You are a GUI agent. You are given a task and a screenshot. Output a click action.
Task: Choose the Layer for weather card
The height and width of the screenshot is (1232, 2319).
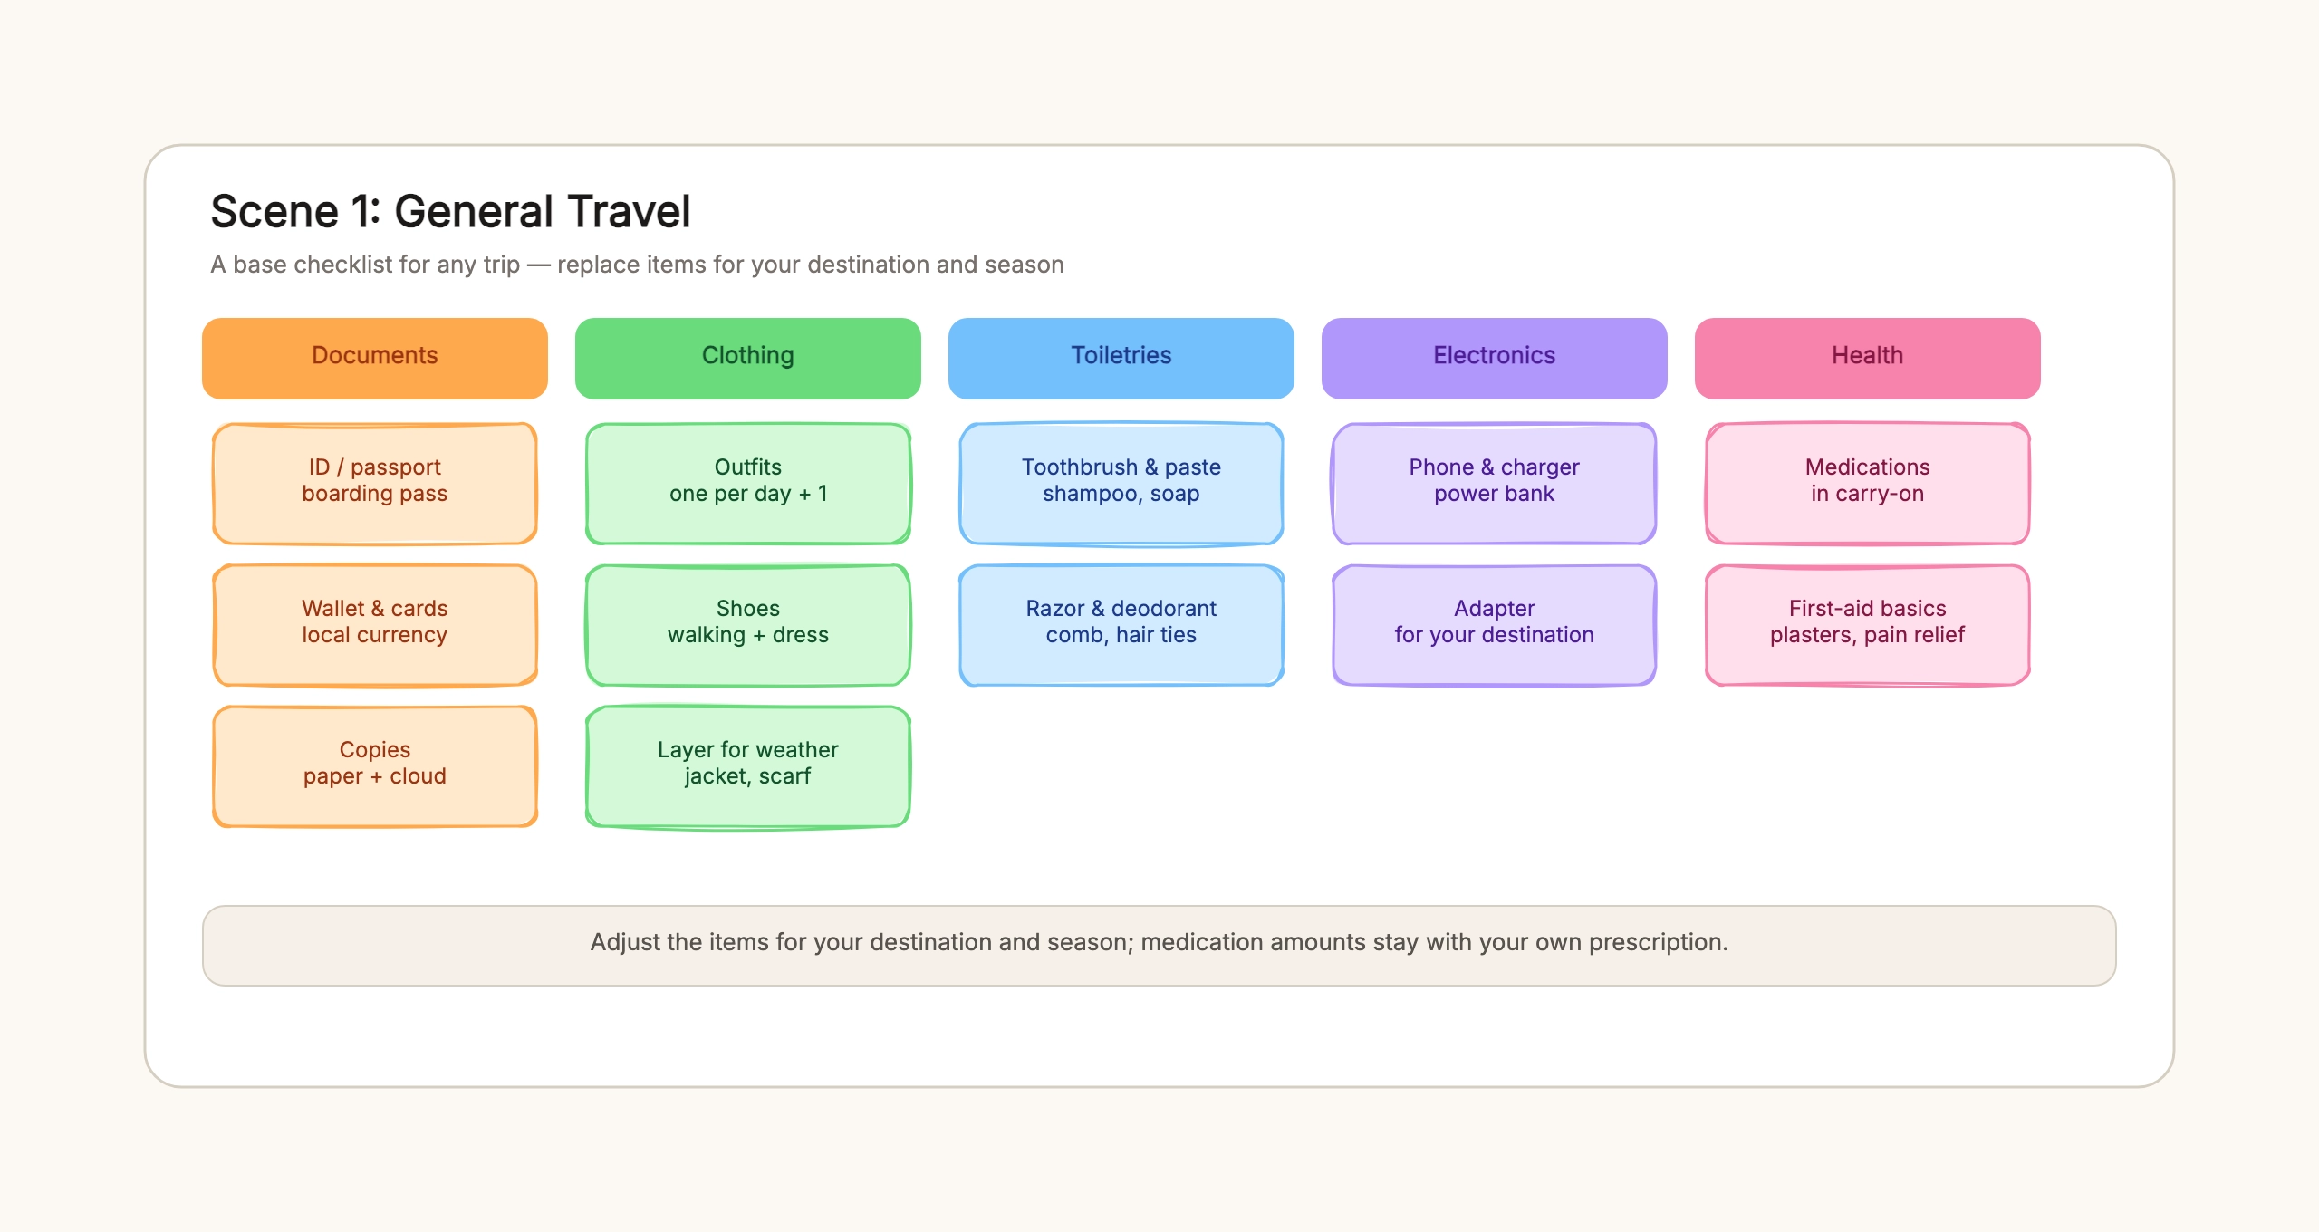[x=748, y=765]
